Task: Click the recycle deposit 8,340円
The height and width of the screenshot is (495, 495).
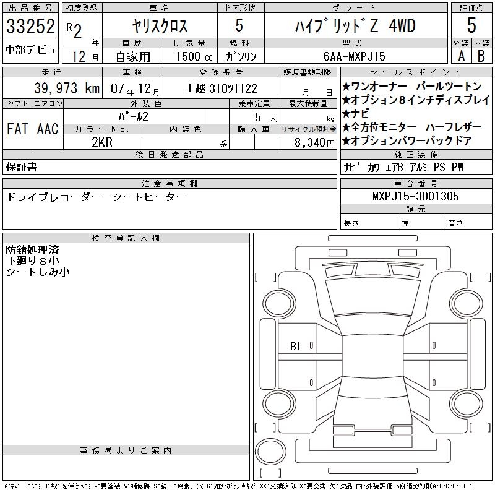Action: pyautogui.click(x=314, y=143)
